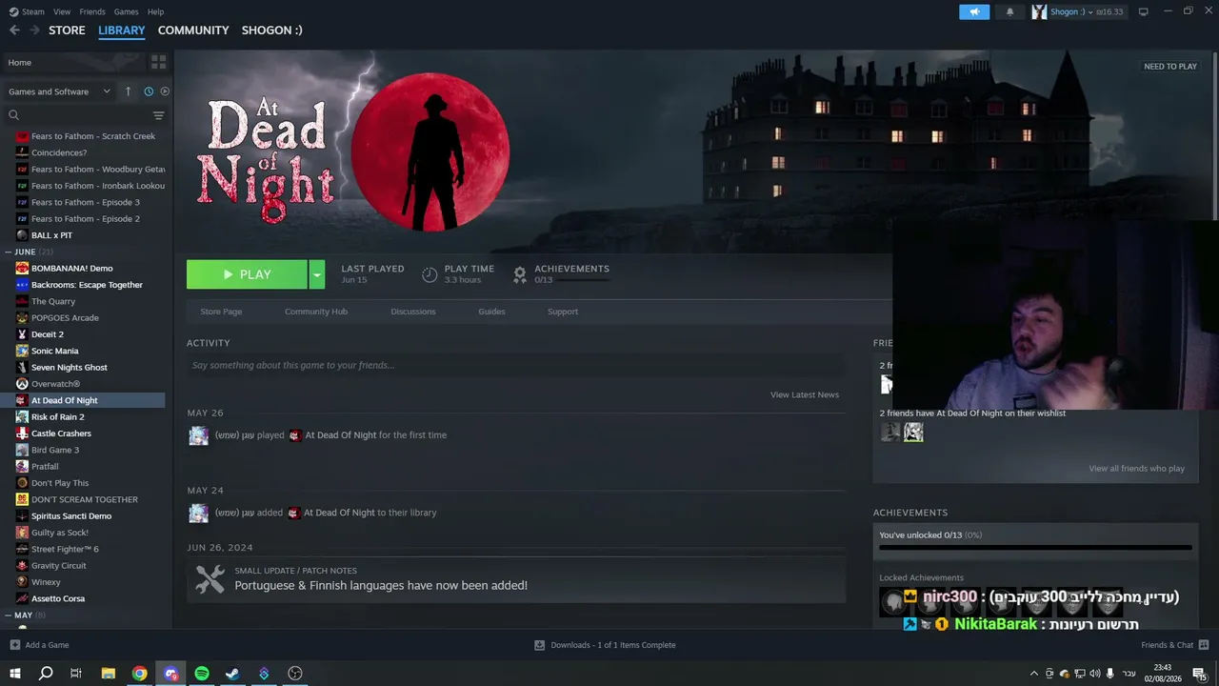Screen dimensions: 1219x686
Task: Open the Achievements trophy icon
Action: (x=520, y=274)
